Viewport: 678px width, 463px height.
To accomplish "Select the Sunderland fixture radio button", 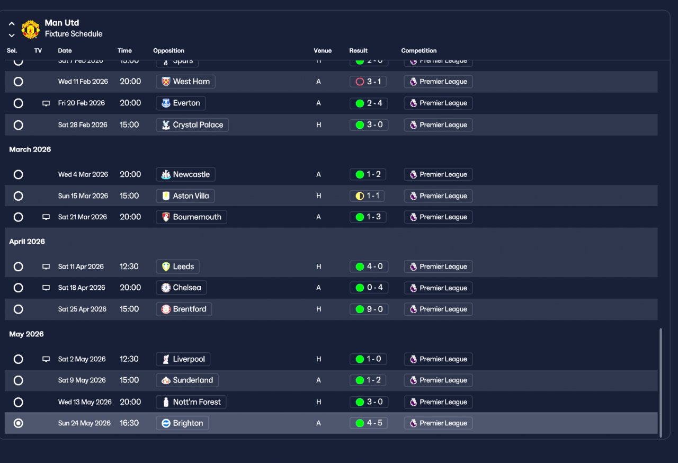I will (x=19, y=380).
